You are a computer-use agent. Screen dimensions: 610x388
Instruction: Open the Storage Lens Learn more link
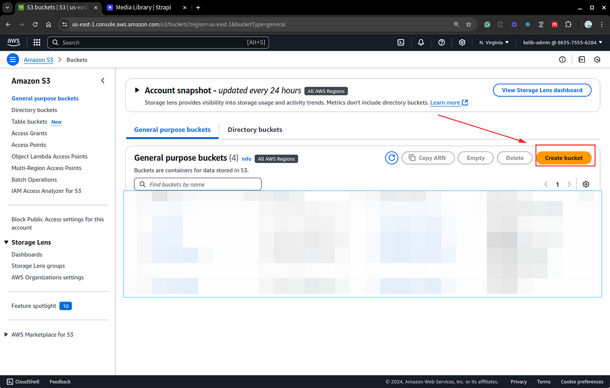(445, 103)
